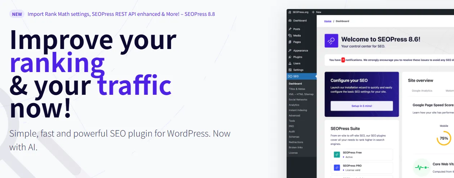Click the Home breadcrumb link
Viewport: 454px width, 178px height.
328,21
